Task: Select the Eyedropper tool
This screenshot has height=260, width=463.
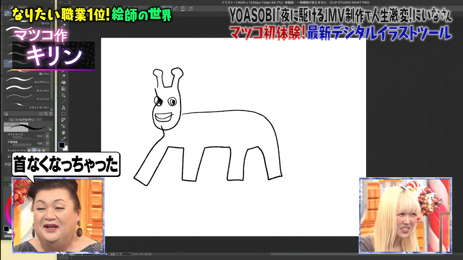Action: [x=64, y=139]
